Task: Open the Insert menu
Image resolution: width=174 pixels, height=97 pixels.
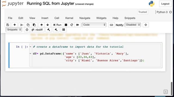Action: [x=45, y=18]
